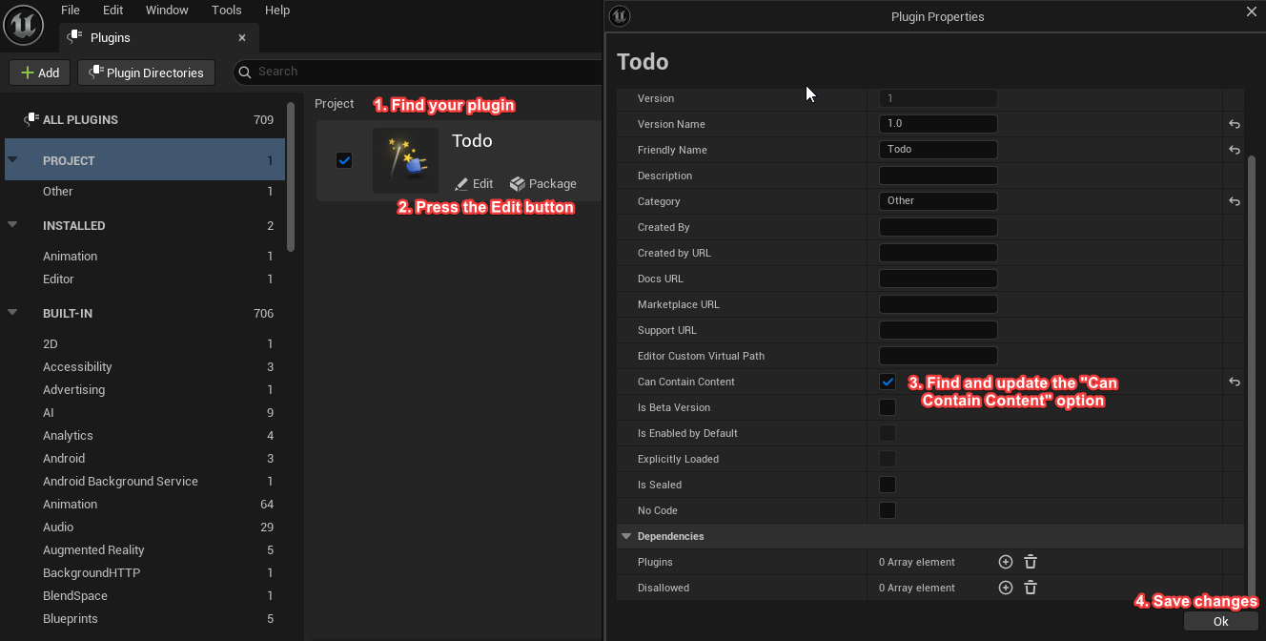Viewport: 1266px width, 641px height.
Task: Collapse the PROJECT category arrow
Action: coord(12,160)
